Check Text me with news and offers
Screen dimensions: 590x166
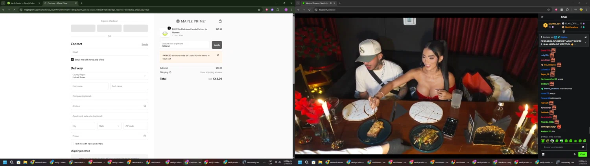pyautogui.click(x=72, y=144)
